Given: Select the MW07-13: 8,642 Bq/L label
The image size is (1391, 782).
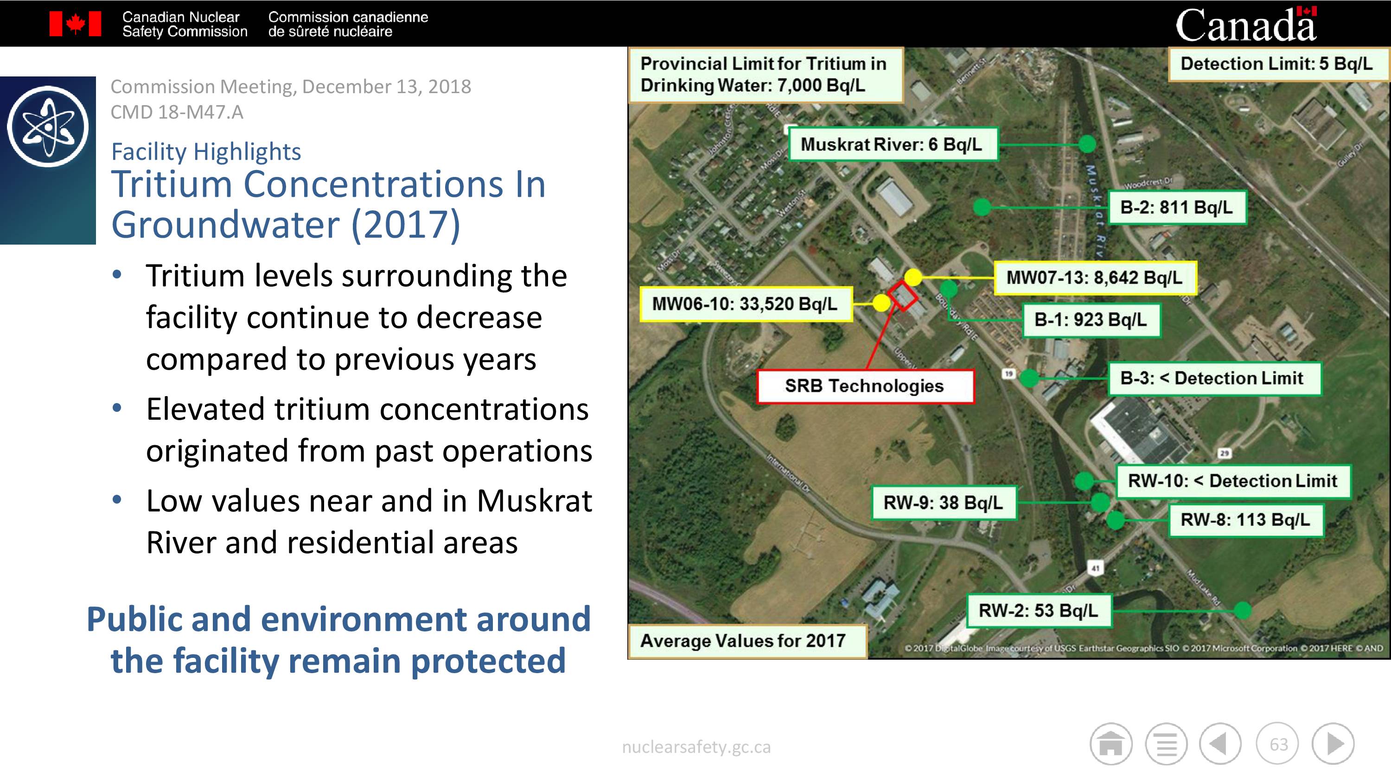Looking at the screenshot, I should click(1095, 277).
